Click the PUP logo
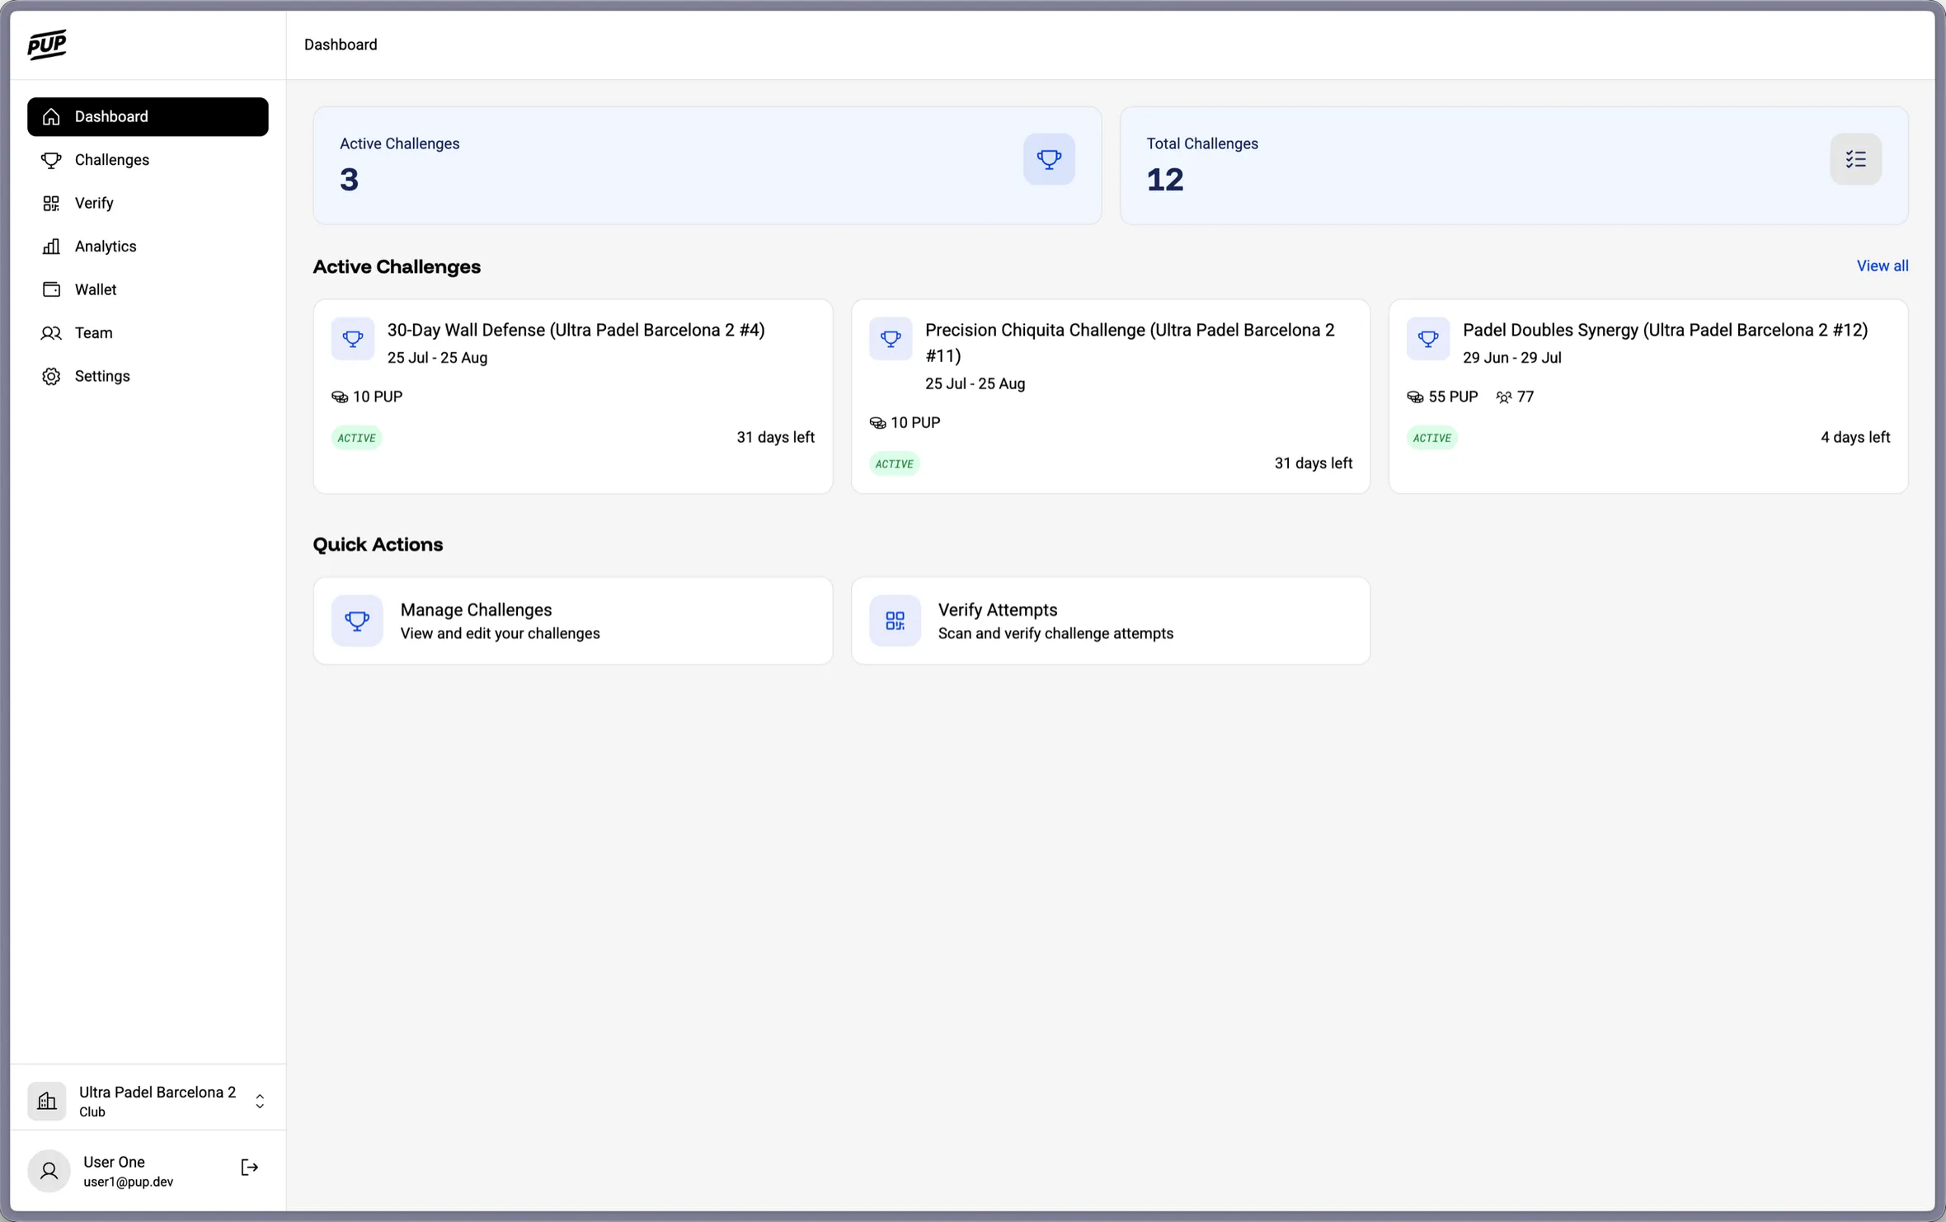This screenshot has height=1222, width=1946. (47, 45)
